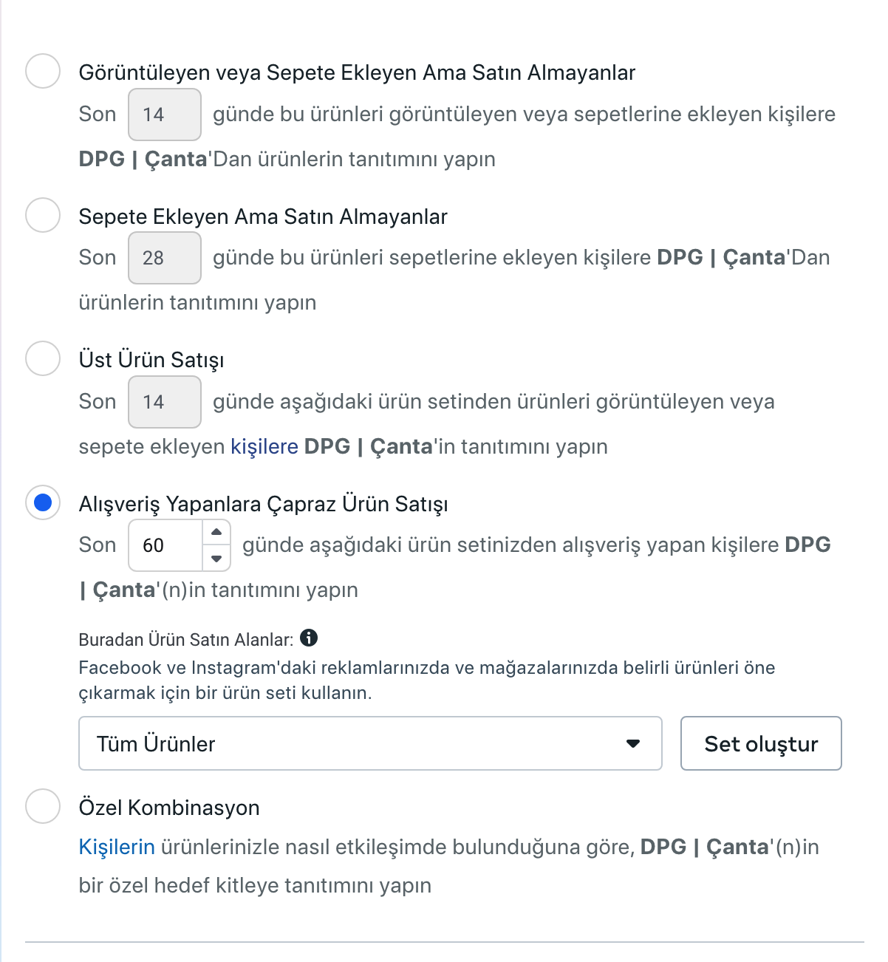888x962 pixels.
Task: Select Görüntüleyen veya Sepete Ekleyen Ama Satın Almayanlar option
Action: [43, 71]
